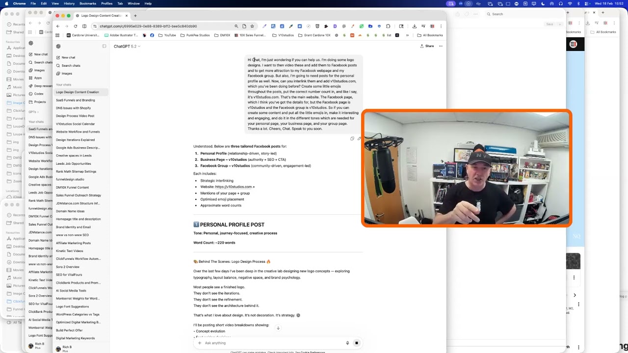Image resolution: width=628 pixels, height=353 pixels.
Task: Open the File menu in the macOS menu bar
Action: click(33, 3)
